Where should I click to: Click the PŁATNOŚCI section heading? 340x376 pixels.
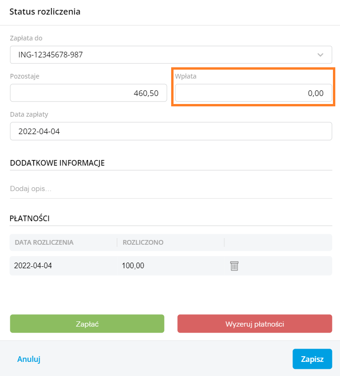pos(30,218)
